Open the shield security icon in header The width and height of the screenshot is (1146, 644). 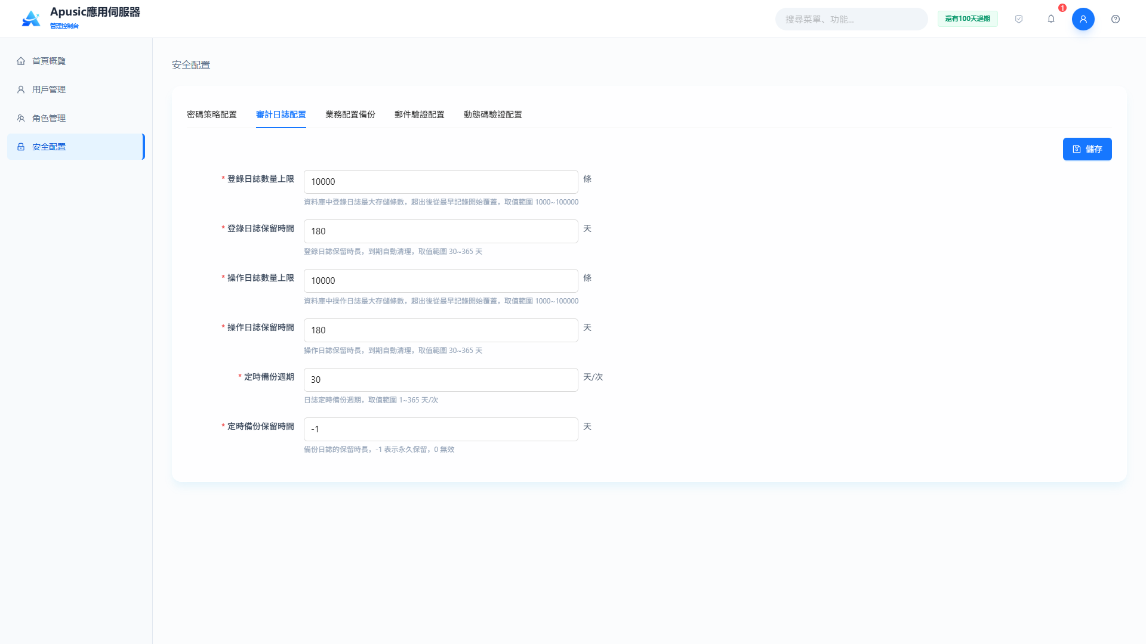point(1019,19)
